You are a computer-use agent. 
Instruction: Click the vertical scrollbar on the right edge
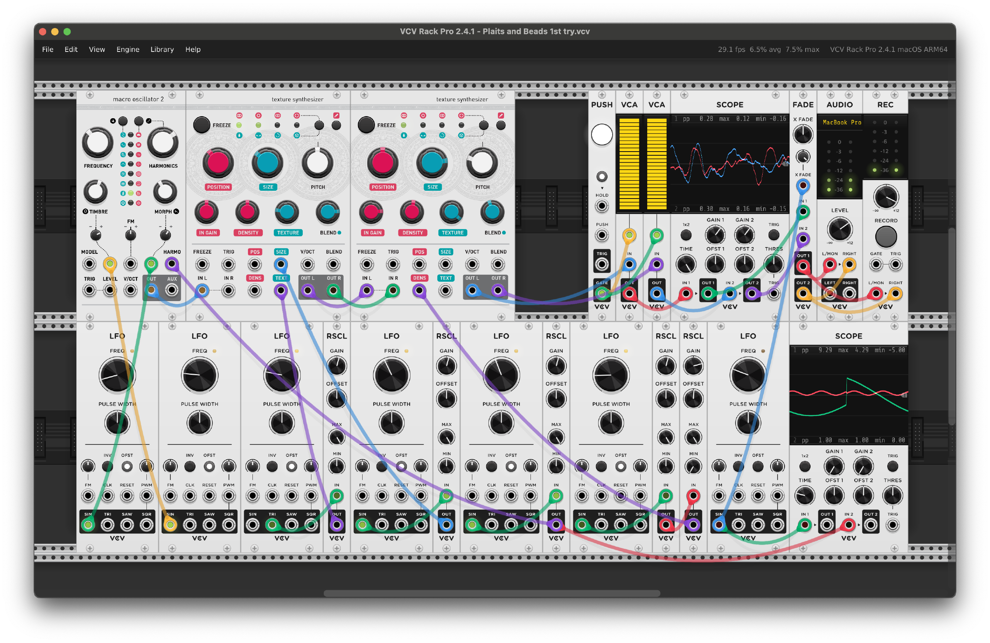[951, 326]
